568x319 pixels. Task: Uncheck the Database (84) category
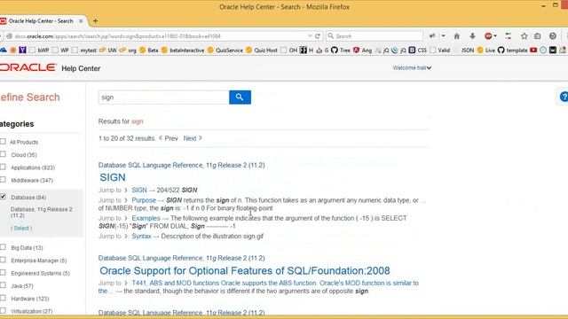(3, 197)
